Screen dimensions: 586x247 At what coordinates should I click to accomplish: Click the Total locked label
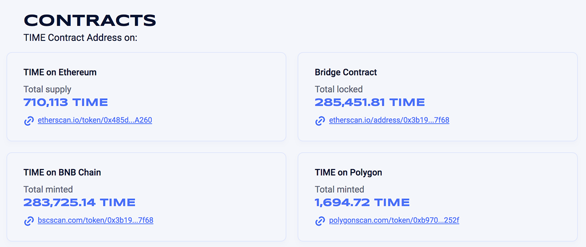(x=339, y=89)
